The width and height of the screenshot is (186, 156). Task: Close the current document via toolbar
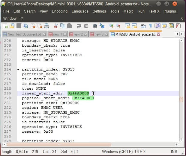(x=33, y=26)
